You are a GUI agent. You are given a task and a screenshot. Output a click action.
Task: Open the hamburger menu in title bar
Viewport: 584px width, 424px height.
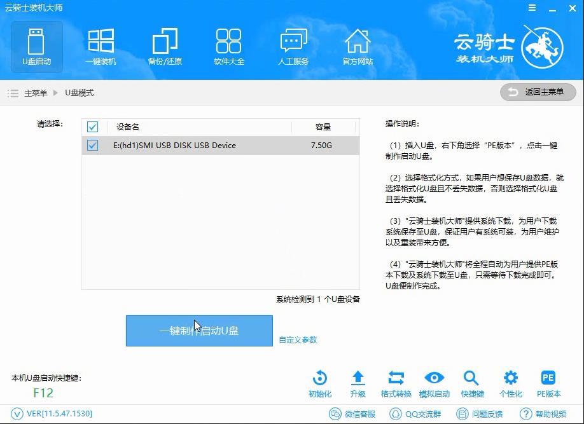[x=532, y=8]
